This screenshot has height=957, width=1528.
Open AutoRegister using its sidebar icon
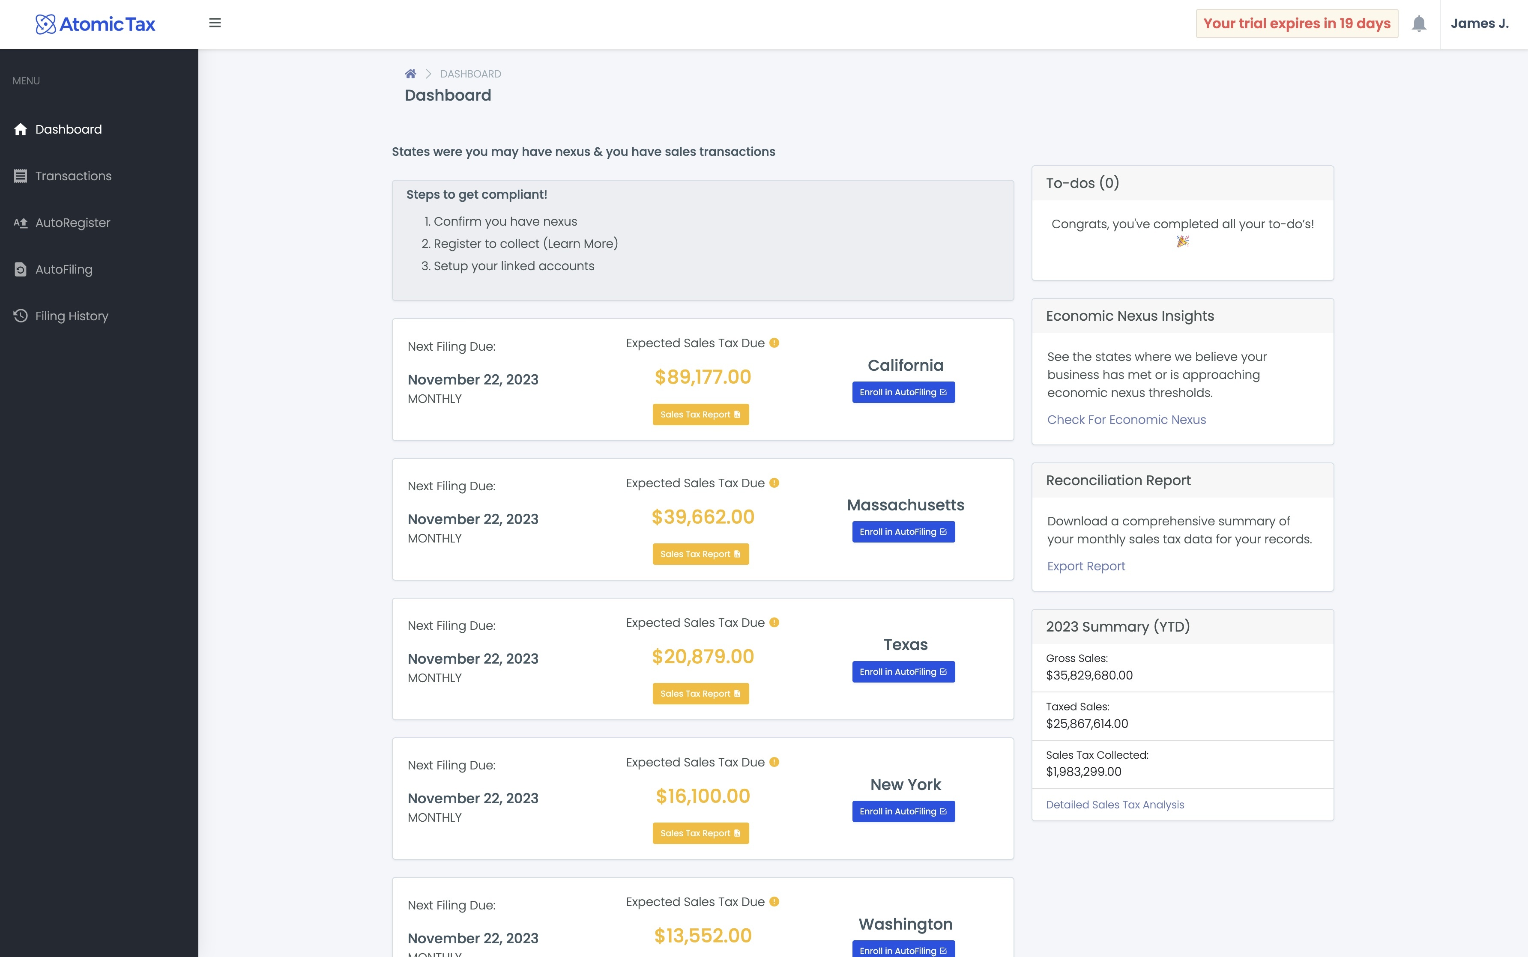pyautogui.click(x=20, y=222)
